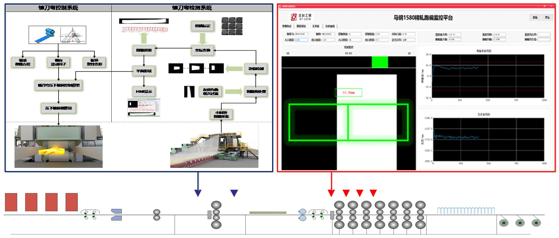Viewport: 559px width, 238px height.
Task: Click the 坐标变换 flowchart box
Action: [203, 50]
